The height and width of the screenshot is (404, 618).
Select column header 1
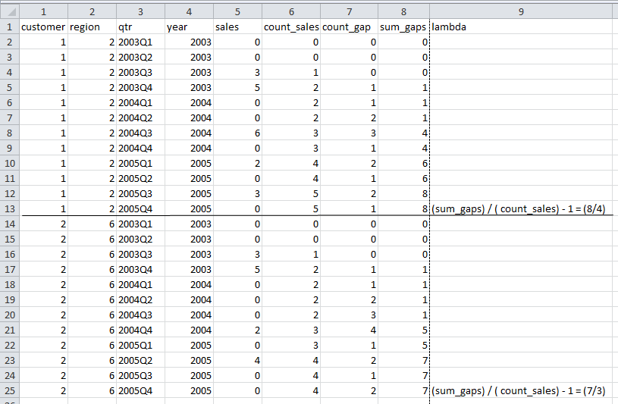pos(43,12)
